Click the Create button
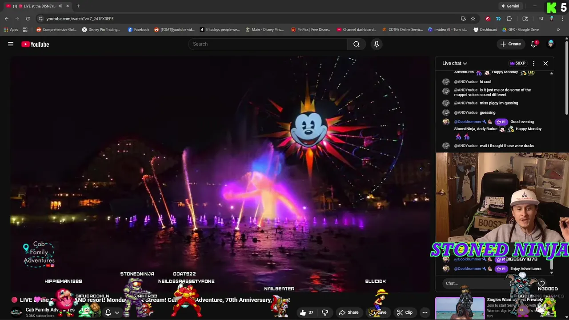 tap(510, 44)
